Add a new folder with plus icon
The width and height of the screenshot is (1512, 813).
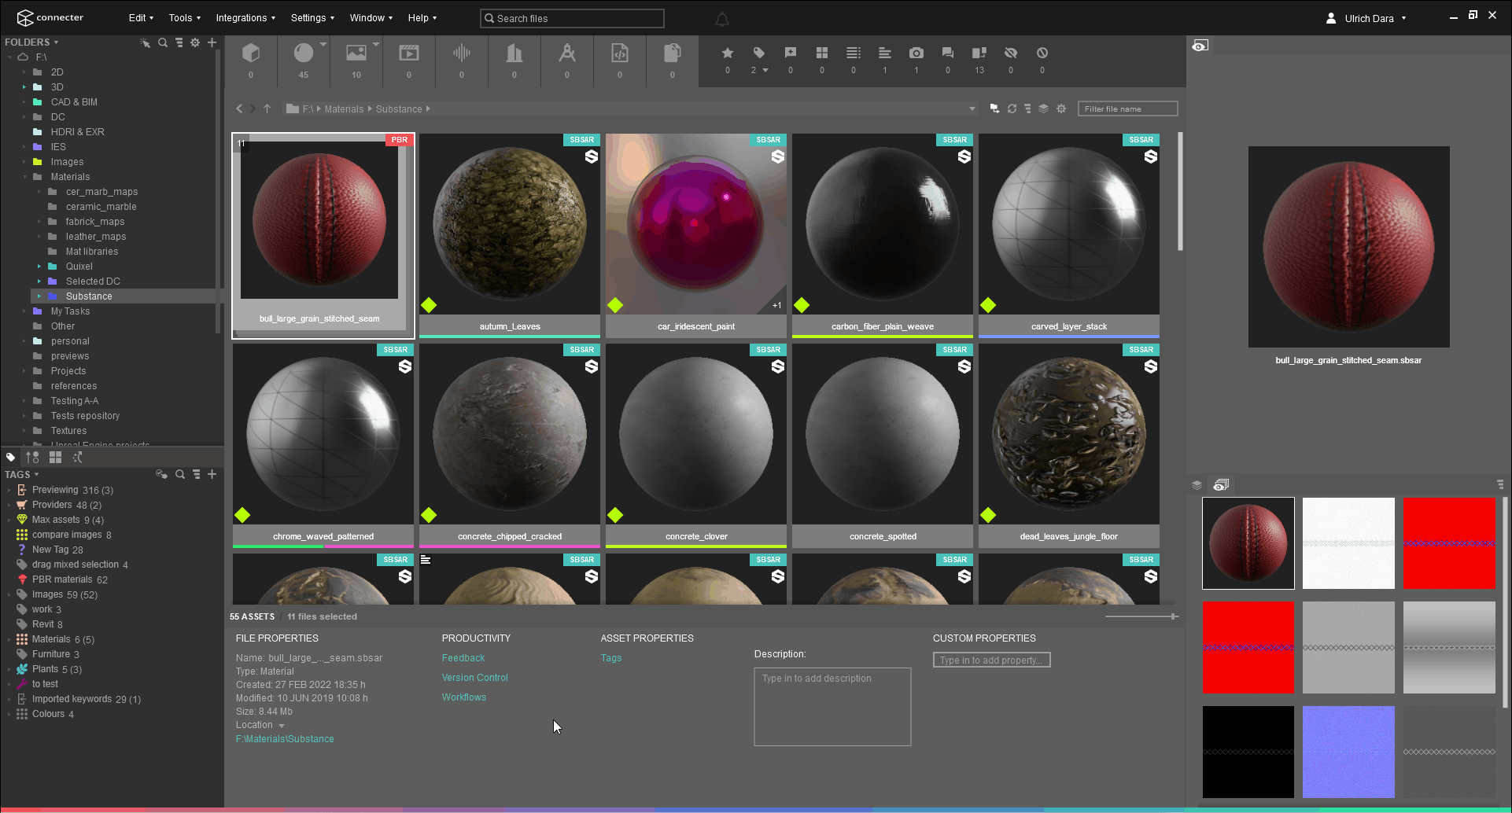pyautogui.click(x=212, y=42)
